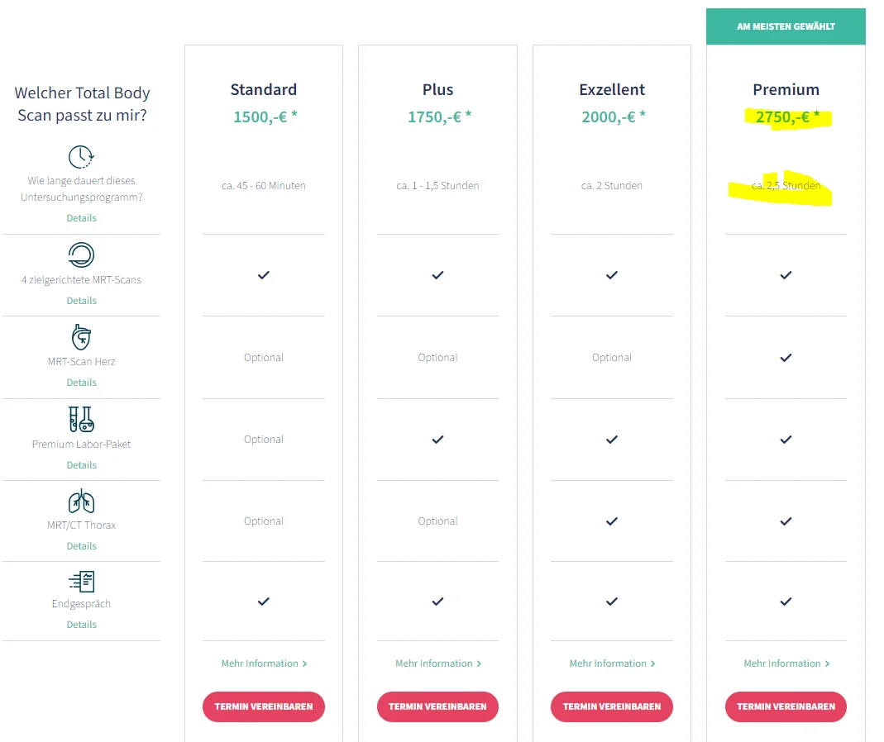Click the heart MRT-Scan Herz icon
Viewport: 884px width, 742px height.
pos(81,337)
